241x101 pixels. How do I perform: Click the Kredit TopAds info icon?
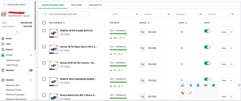16,26
